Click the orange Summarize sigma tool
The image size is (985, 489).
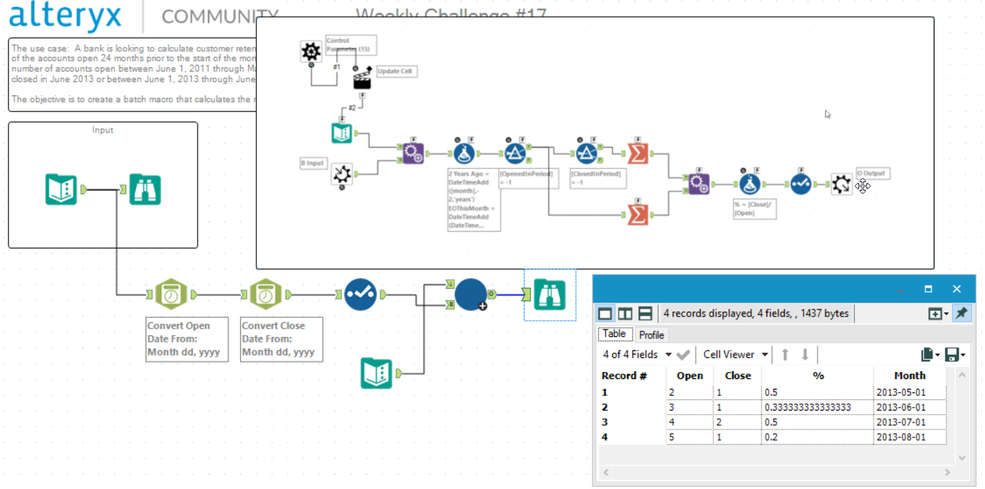(x=638, y=152)
